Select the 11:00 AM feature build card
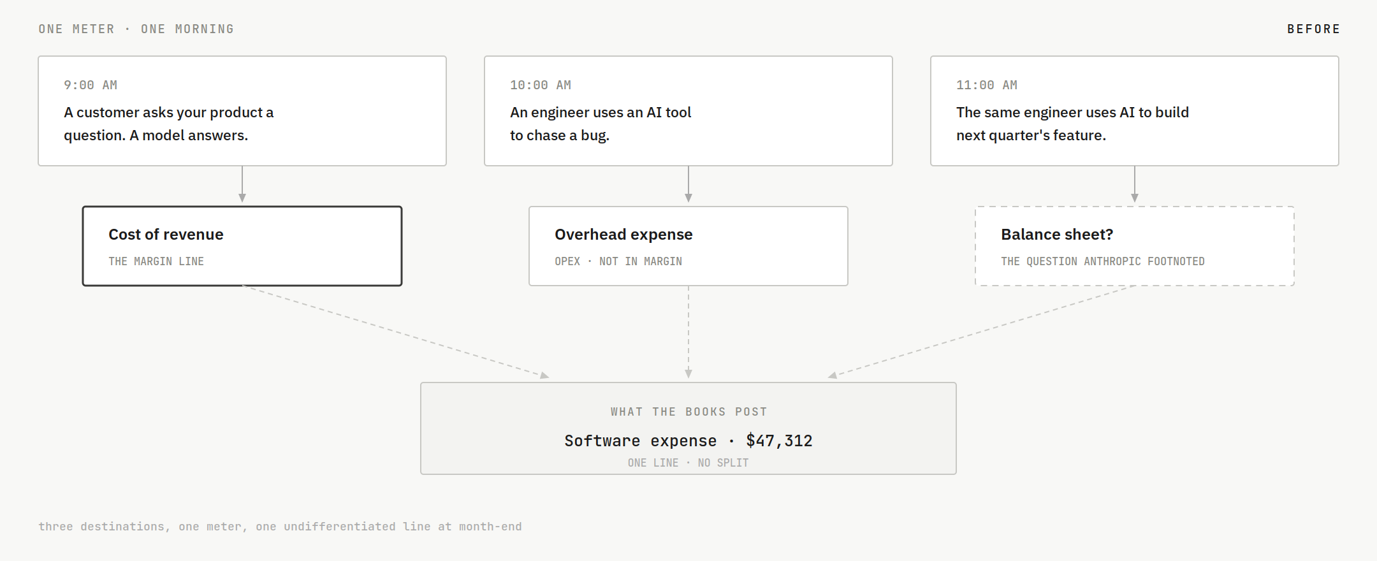 [1135, 111]
